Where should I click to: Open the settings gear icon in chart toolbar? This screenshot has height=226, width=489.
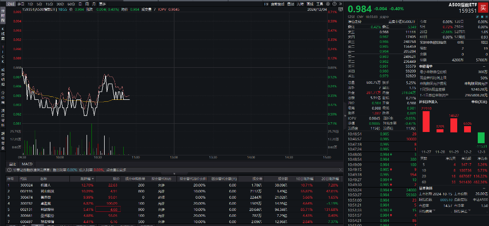tap(328, 3)
